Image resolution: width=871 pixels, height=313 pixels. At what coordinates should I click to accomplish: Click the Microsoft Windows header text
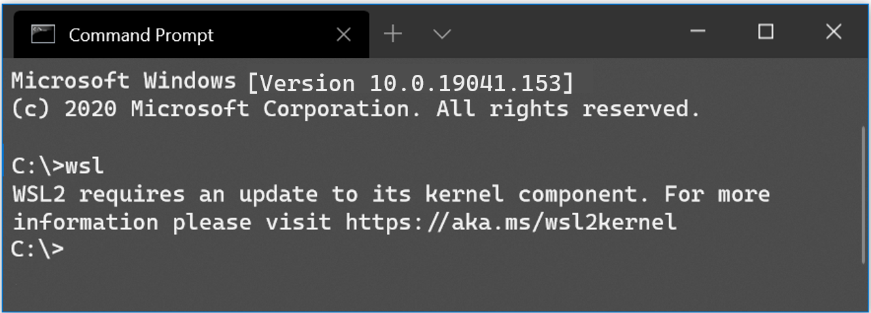click(124, 81)
